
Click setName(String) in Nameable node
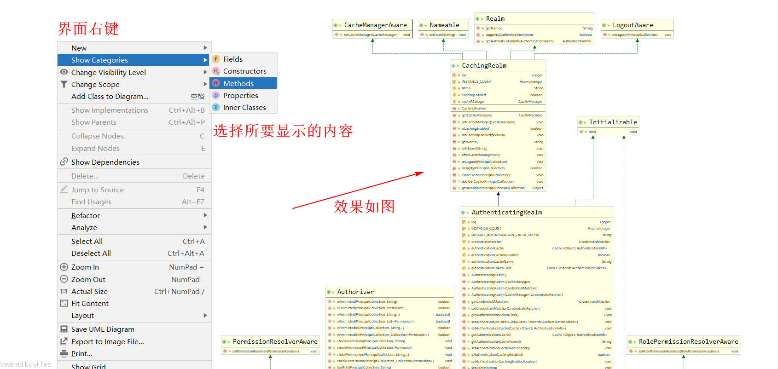(442, 35)
